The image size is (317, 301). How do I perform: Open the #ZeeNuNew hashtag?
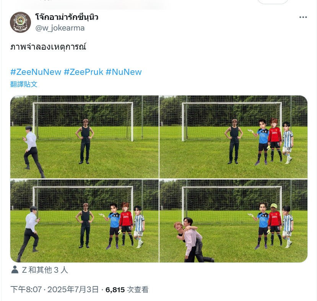[x=36, y=72]
